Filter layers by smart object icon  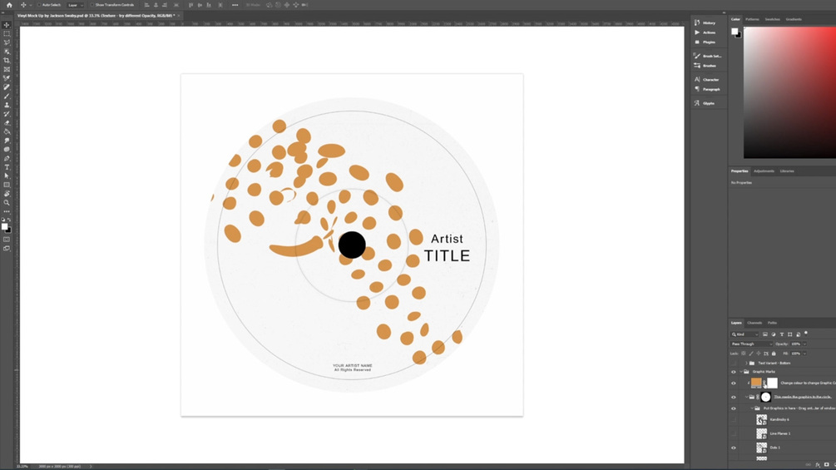[798, 334]
